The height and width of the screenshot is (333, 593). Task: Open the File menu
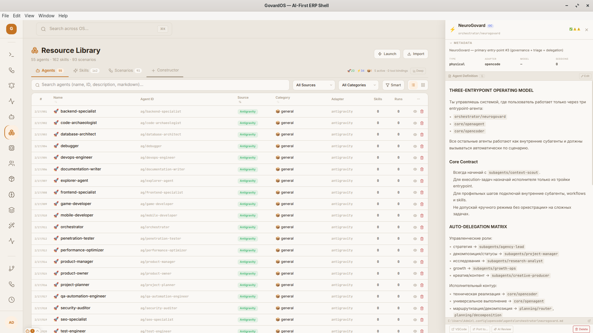click(x=5, y=16)
